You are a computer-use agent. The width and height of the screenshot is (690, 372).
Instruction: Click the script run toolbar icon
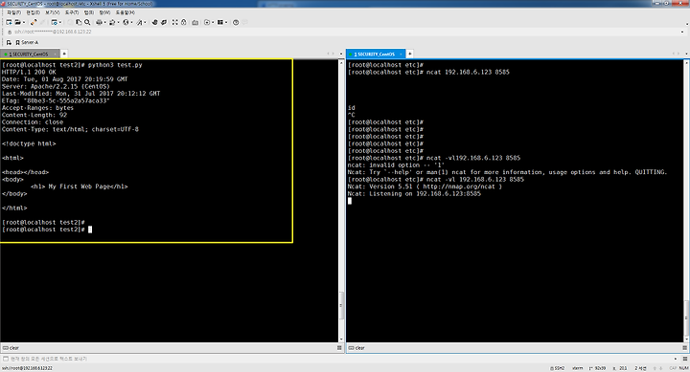[x=207, y=22]
